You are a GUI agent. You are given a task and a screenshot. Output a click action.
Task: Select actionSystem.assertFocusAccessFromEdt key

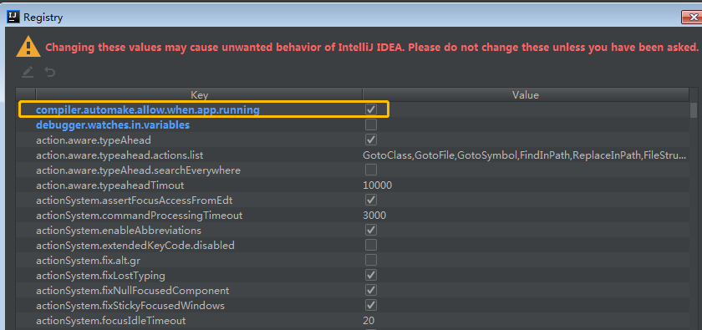[135, 201]
